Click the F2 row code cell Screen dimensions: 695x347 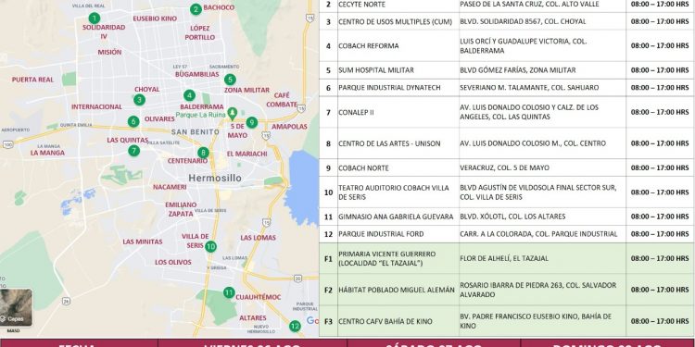coord(328,290)
